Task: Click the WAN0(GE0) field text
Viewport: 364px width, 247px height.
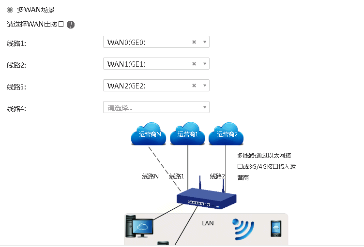Action: [126, 43]
